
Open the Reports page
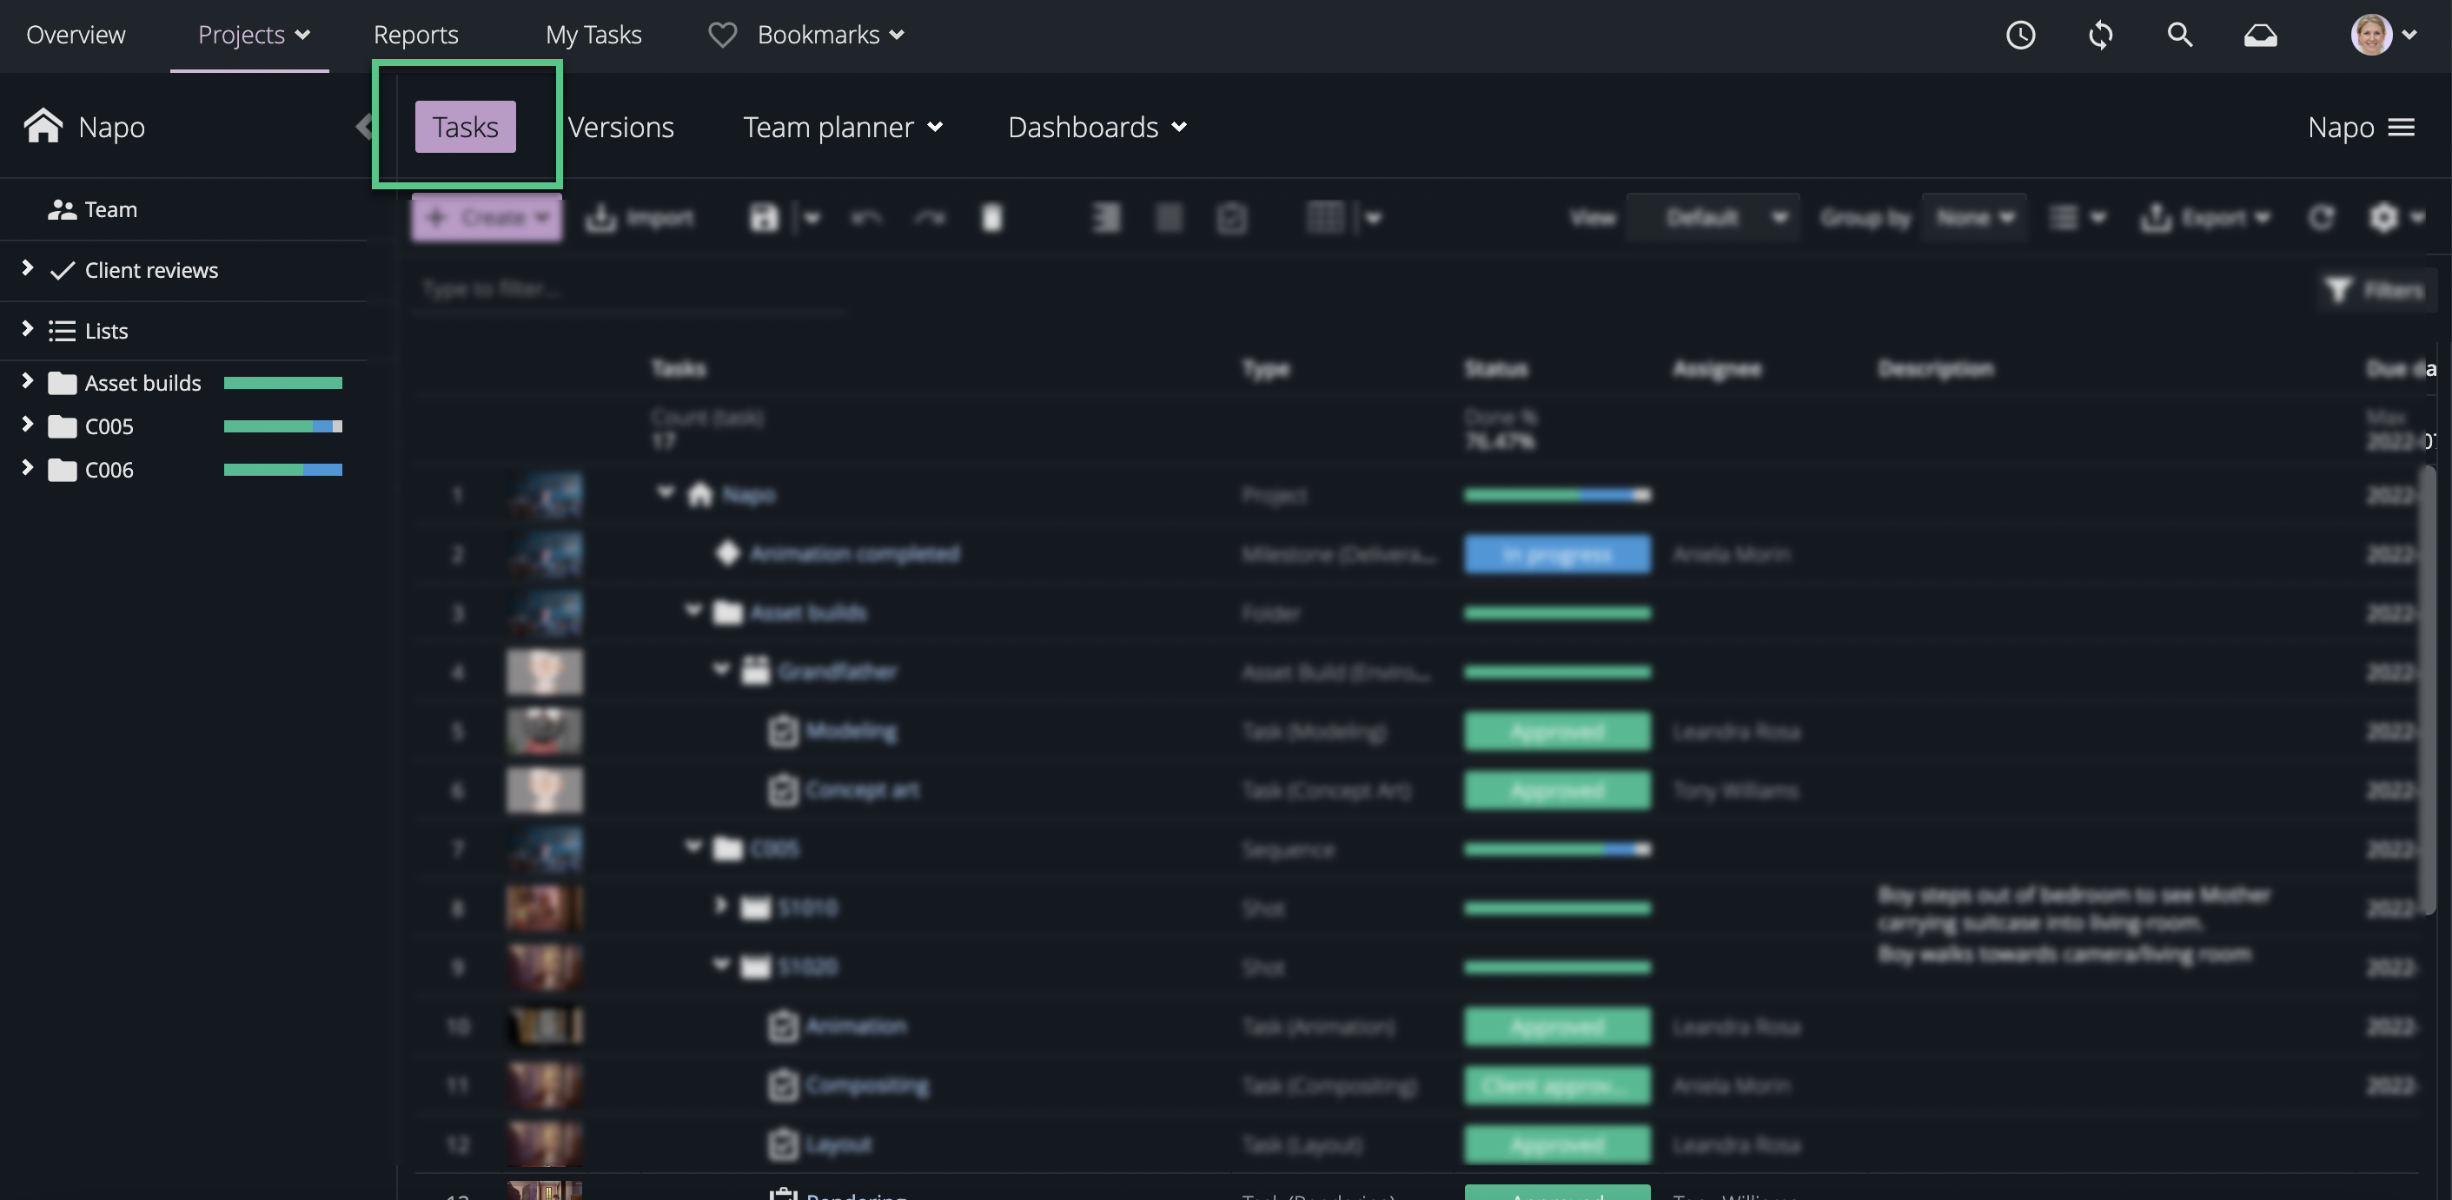click(x=415, y=36)
